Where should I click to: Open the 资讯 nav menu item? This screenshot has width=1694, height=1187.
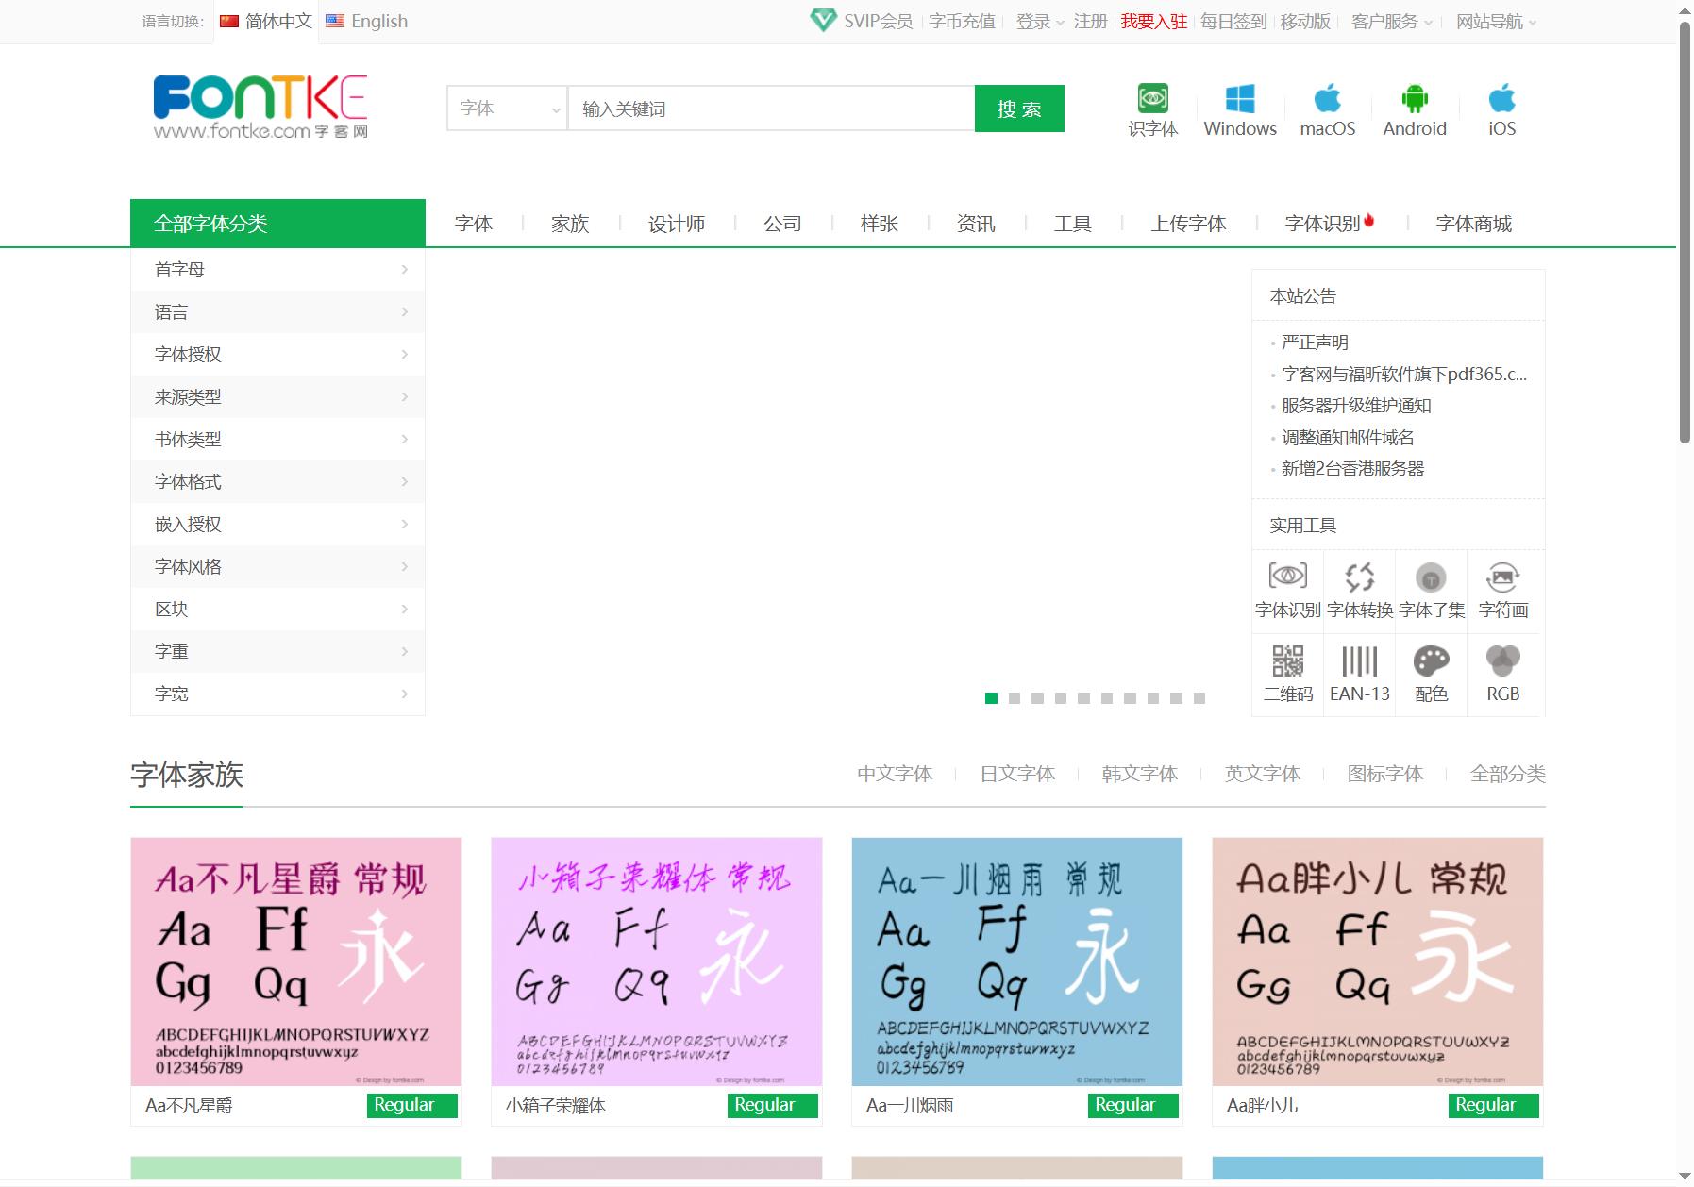pyautogui.click(x=976, y=224)
